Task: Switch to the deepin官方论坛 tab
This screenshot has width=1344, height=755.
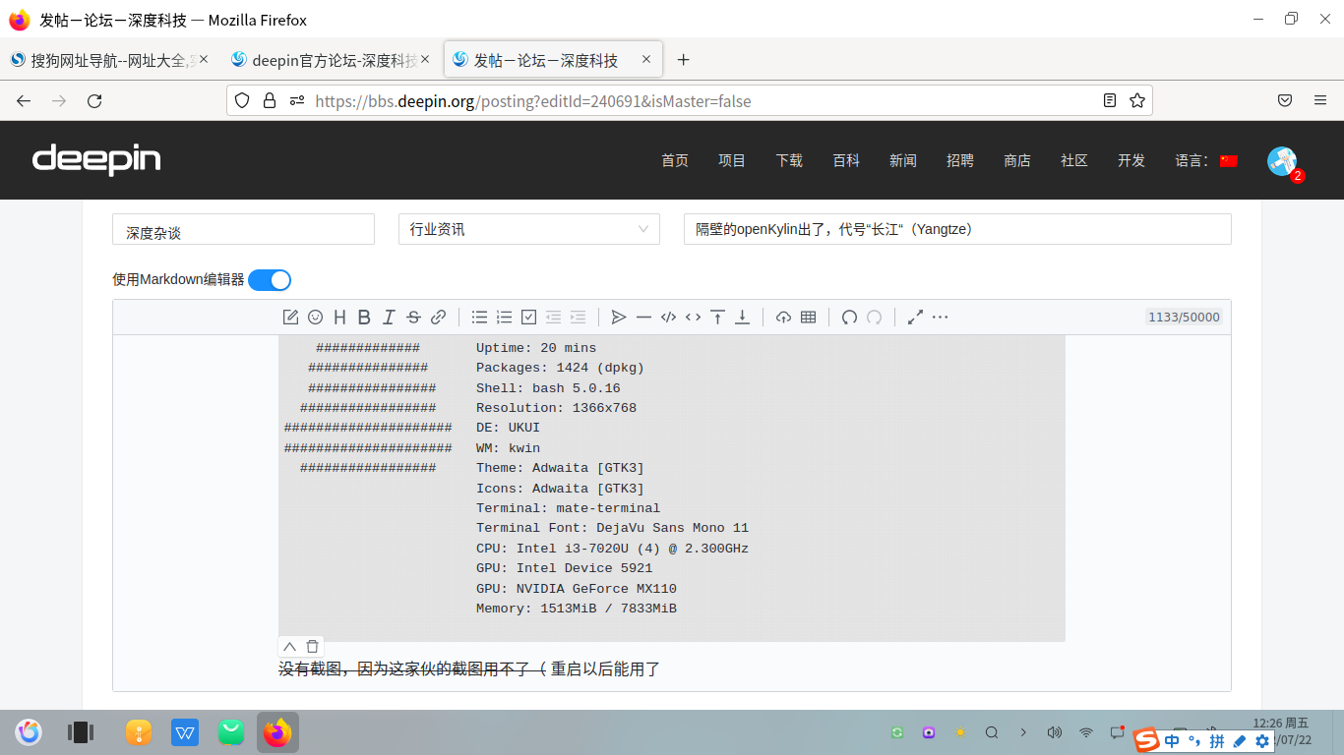Action: 331,59
